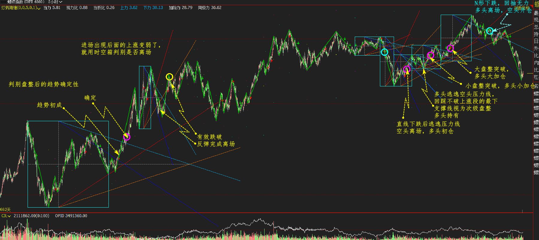Select the 判别盘整后的趋势确定性 annotation text
Screen dimensions: 539x240
43,84
